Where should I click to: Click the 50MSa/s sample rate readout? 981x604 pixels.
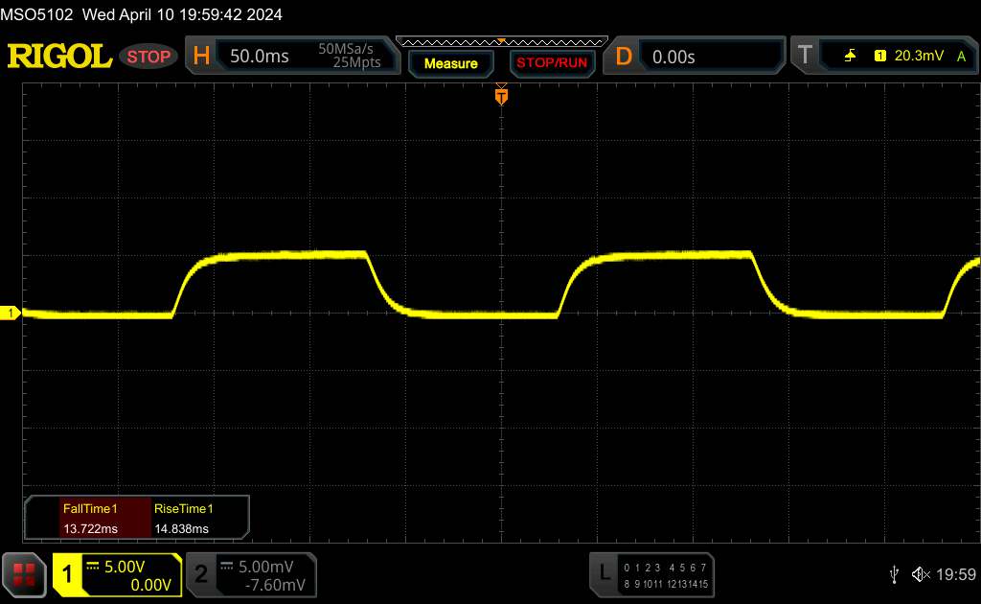[345, 49]
